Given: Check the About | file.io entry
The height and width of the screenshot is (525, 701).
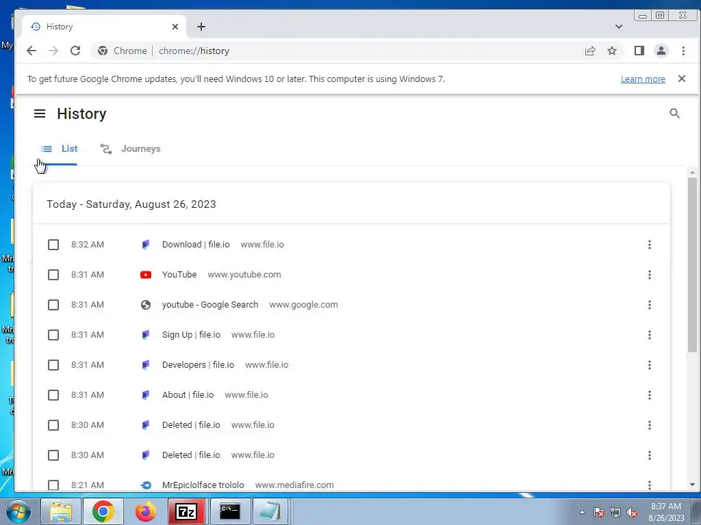Looking at the screenshot, I should click(x=53, y=395).
